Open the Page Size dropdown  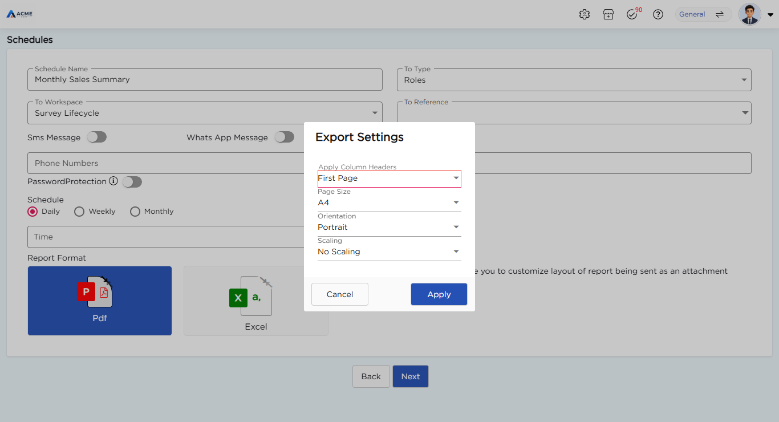pyautogui.click(x=389, y=203)
